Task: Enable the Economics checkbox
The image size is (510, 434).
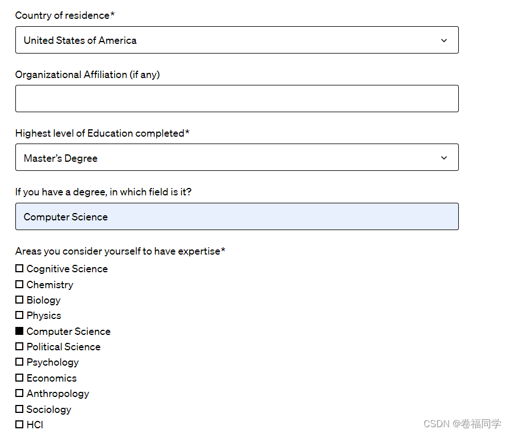Action: [x=19, y=378]
